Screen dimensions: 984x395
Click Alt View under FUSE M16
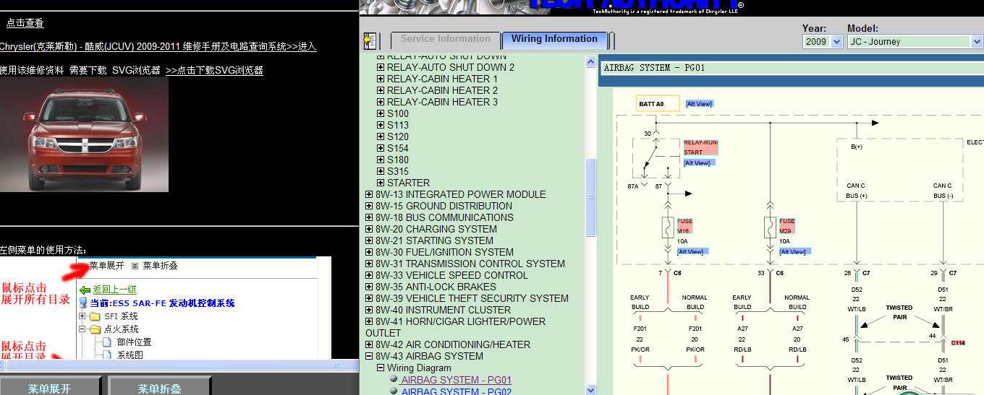[691, 252]
